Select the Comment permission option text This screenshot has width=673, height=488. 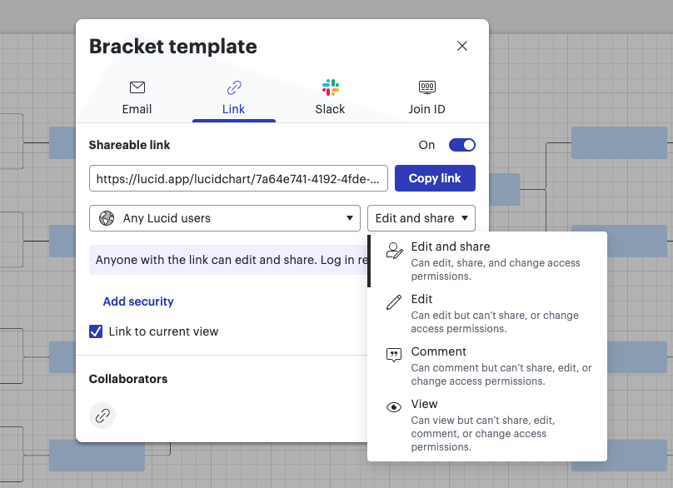[x=439, y=351]
